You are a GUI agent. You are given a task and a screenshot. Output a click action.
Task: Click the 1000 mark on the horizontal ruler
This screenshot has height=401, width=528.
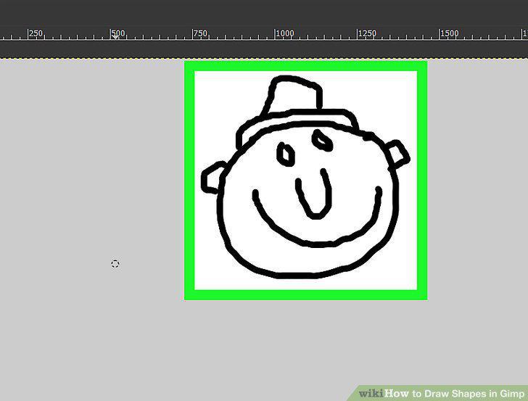click(285, 33)
